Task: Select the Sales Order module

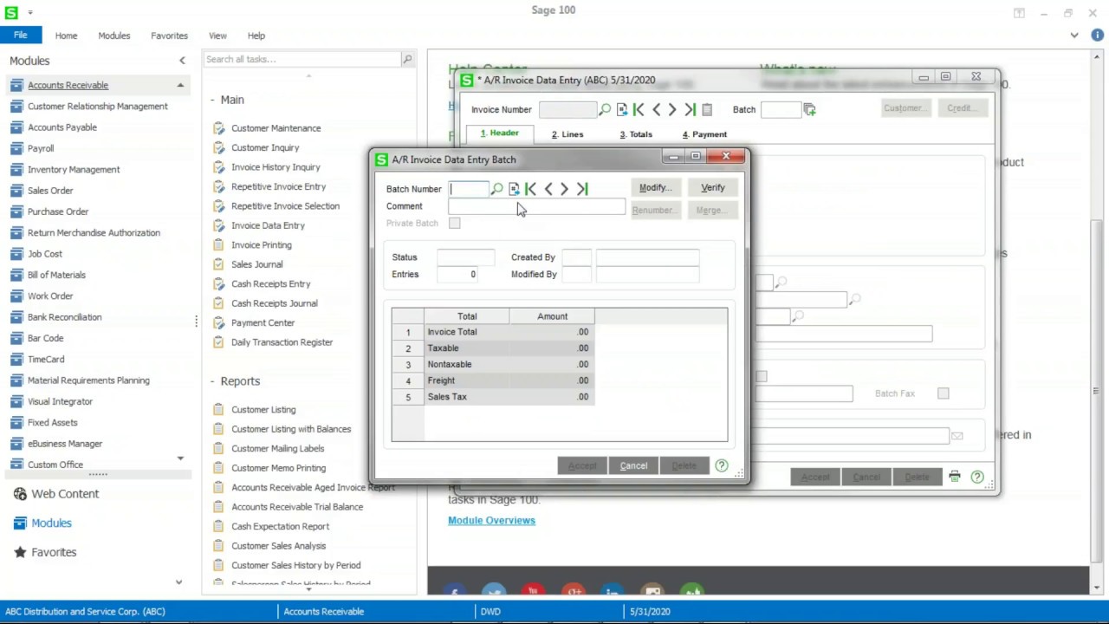Action: (50, 191)
